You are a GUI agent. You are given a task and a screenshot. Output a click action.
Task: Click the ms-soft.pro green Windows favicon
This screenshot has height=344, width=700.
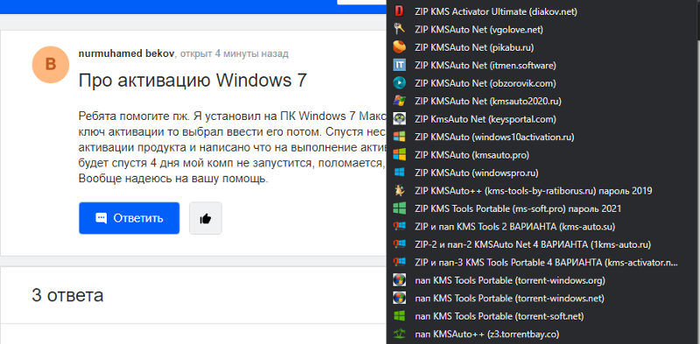pyautogui.click(x=399, y=208)
